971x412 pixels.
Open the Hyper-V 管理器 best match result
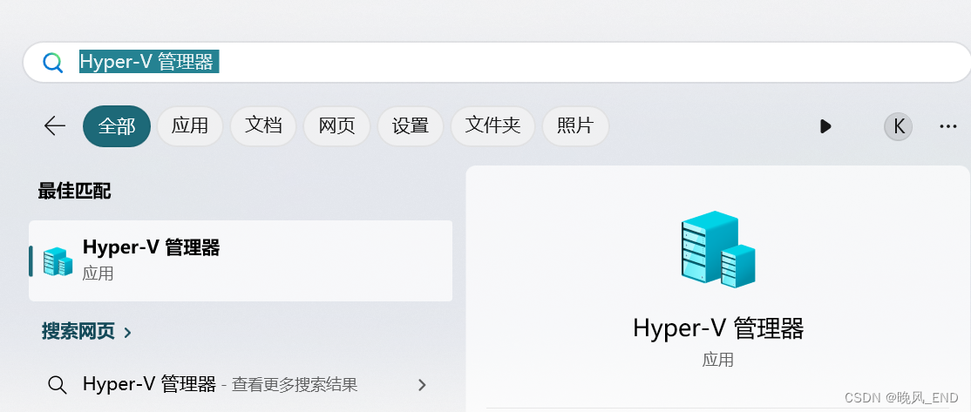click(x=241, y=260)
